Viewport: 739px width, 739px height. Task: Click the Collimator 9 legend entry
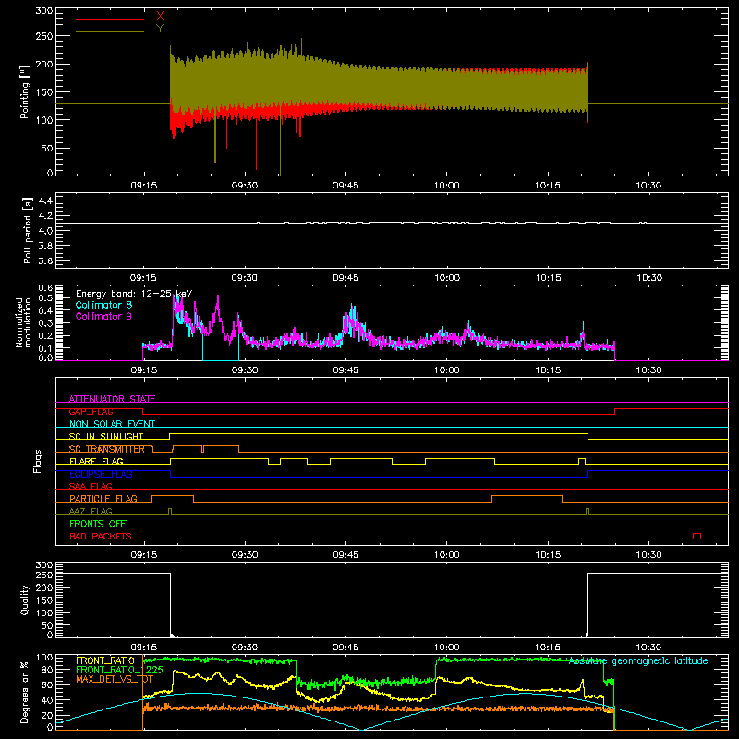coord(103,316)
